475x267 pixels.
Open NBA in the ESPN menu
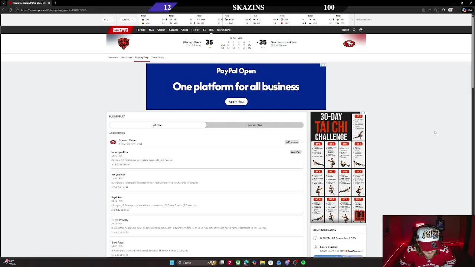pos(151,30)
